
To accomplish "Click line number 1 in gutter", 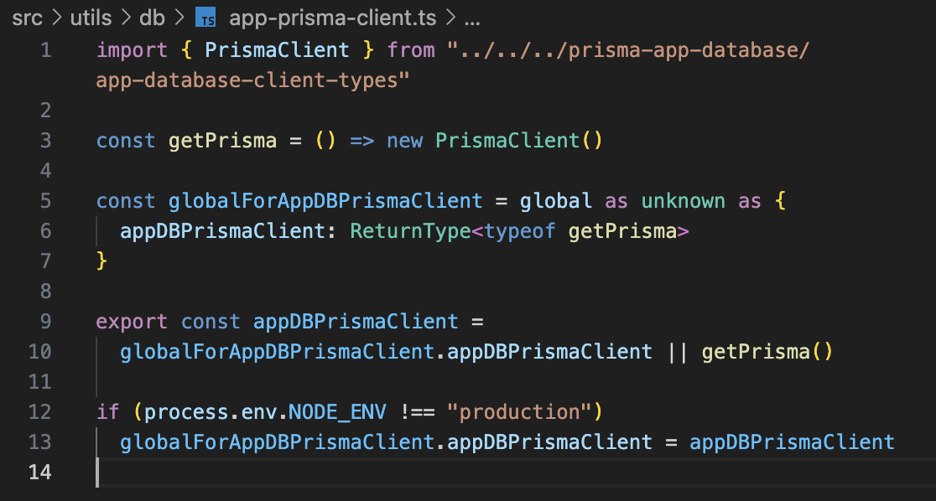I will [x=46, y=50].
